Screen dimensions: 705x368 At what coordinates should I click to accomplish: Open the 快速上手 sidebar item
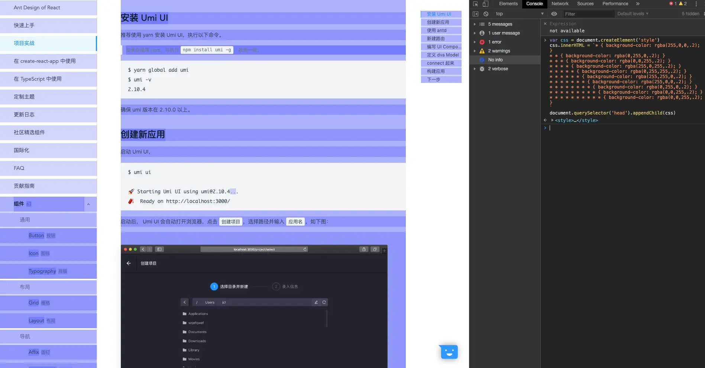coord(48,26)
